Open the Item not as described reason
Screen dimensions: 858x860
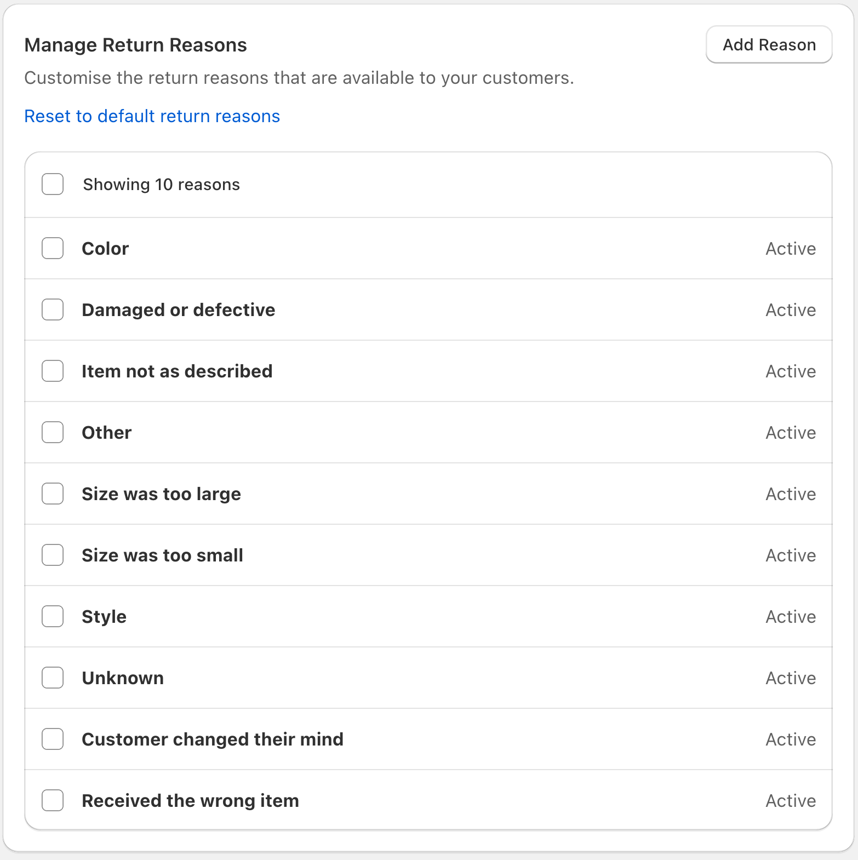coord(177,371)
